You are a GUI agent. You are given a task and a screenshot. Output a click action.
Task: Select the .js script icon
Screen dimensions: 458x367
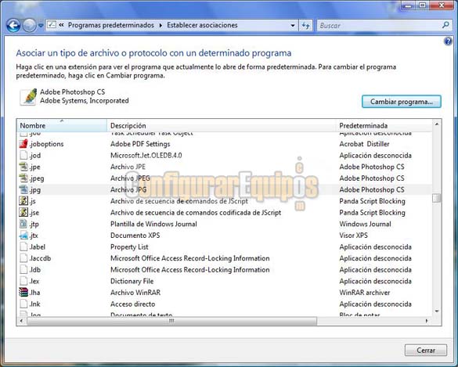23,201
